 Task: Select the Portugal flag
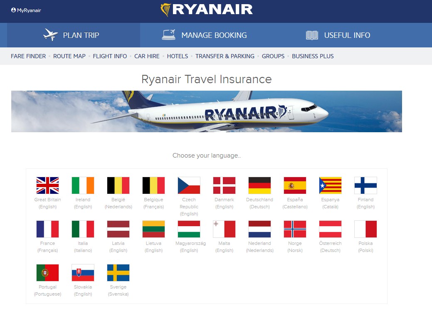coord(47,273)
